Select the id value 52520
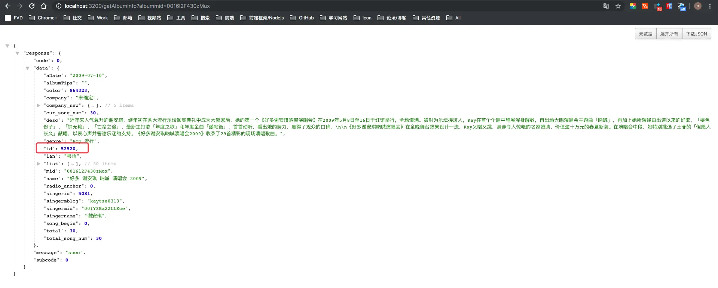This screenshot has height=288, width=718. coord(68,149)
